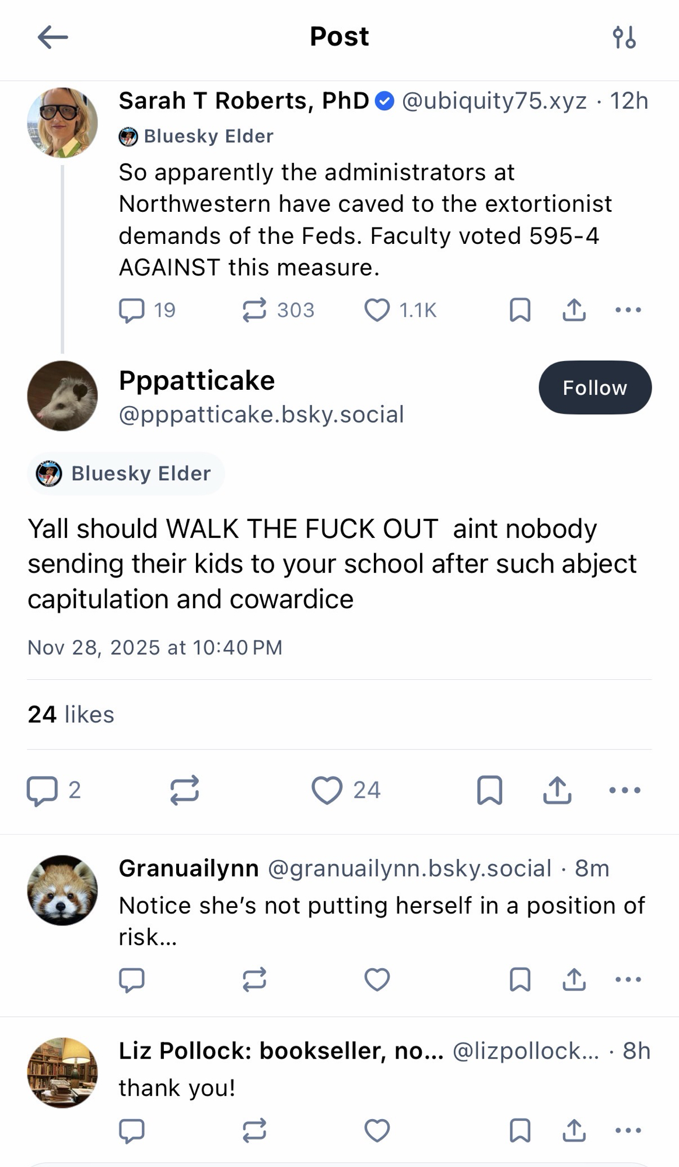The image size is (679, 1167).
Task: Like Pppatticake's main post
Action: coord(327,791)
